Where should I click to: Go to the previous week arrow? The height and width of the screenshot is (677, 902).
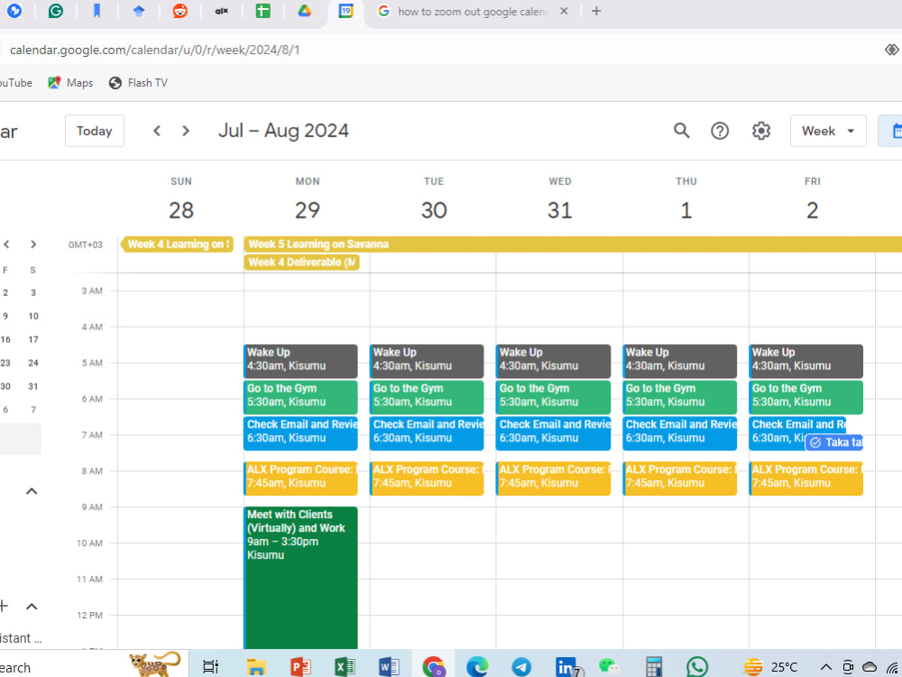[x=156, y=131]
